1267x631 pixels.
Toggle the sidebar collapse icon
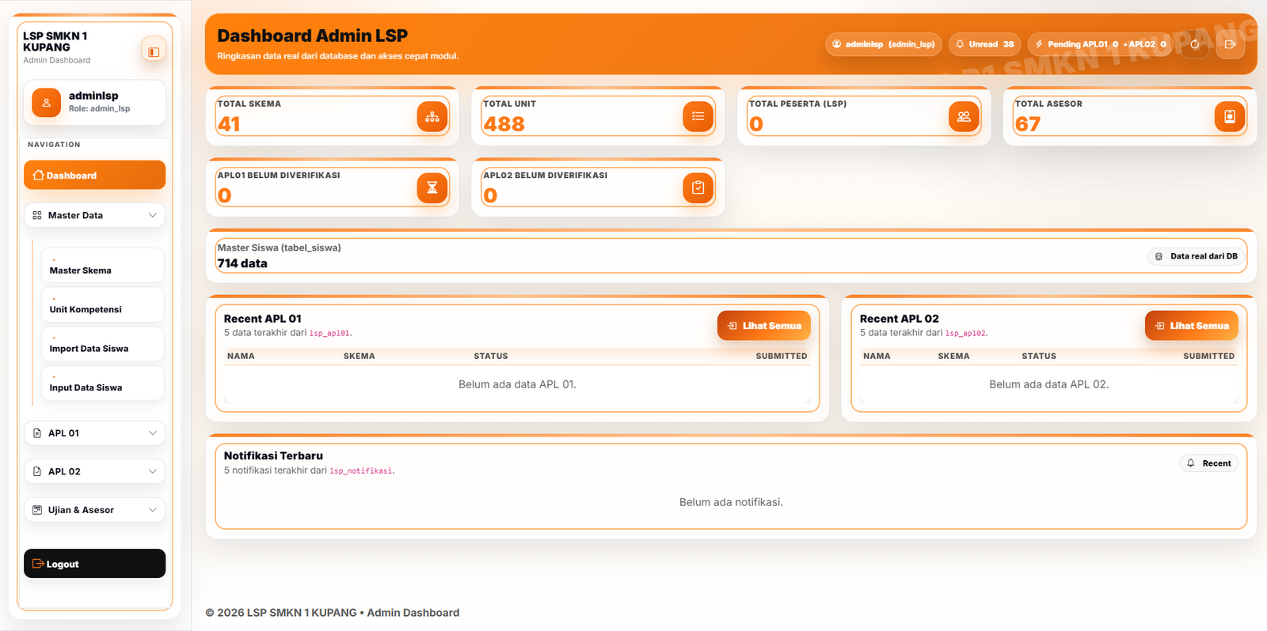(x=154, y=51)
